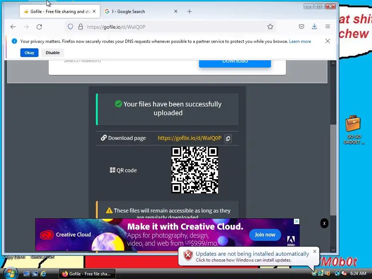Click the scrollbar up arrow
Screen dimensions: 372x279
(333, 63)
